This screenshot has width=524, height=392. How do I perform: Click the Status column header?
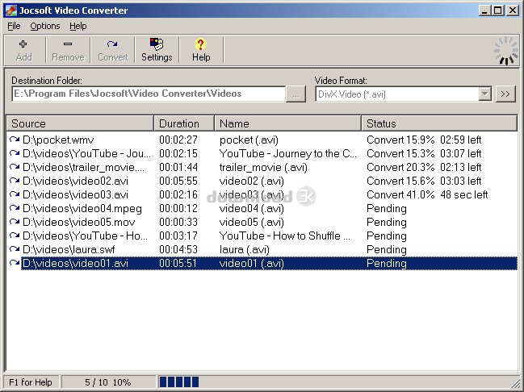439,123
